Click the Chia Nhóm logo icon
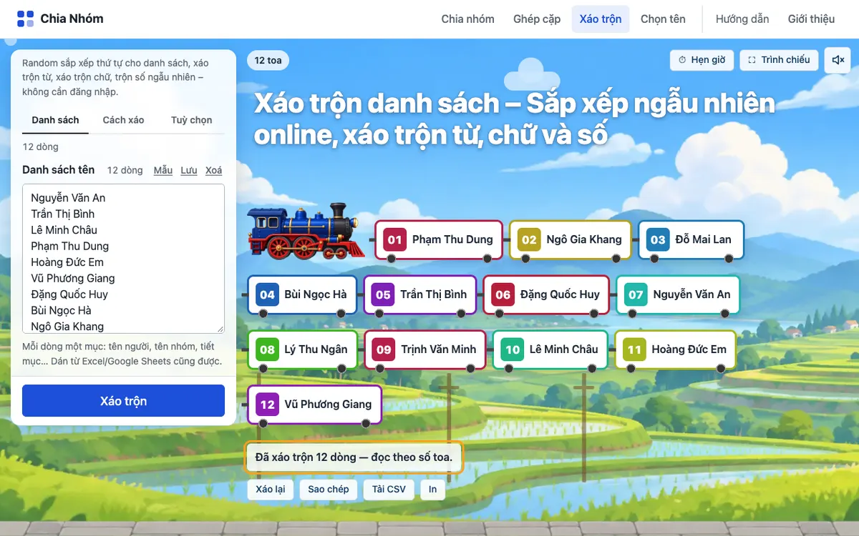Viewport: 859px width, 536px height. (25, 19)
